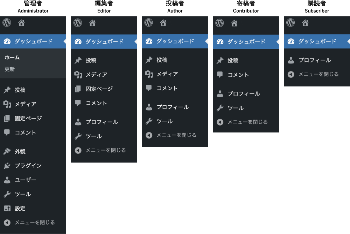Image resolution: width=350 pixels, height=234 pixels.
Task: Select the ユーザー person icon
Action: (7, 180)
